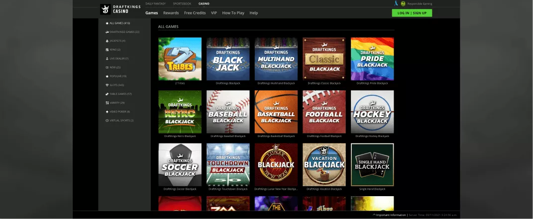Viewport: 533px width, 219px height.
Task: Click the green responsible gaming badge icon
Action: [403, 4]
